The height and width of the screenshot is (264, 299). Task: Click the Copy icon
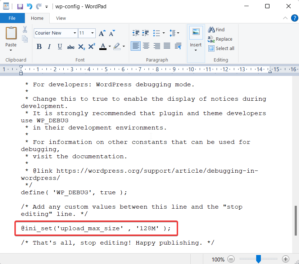(x=25, y=39)
